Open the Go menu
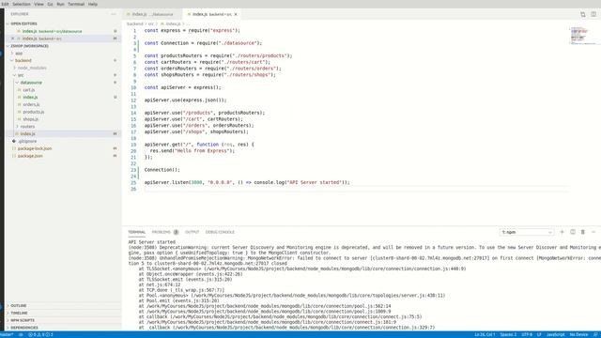Screen dimensions: 601x338 (50, 4)
